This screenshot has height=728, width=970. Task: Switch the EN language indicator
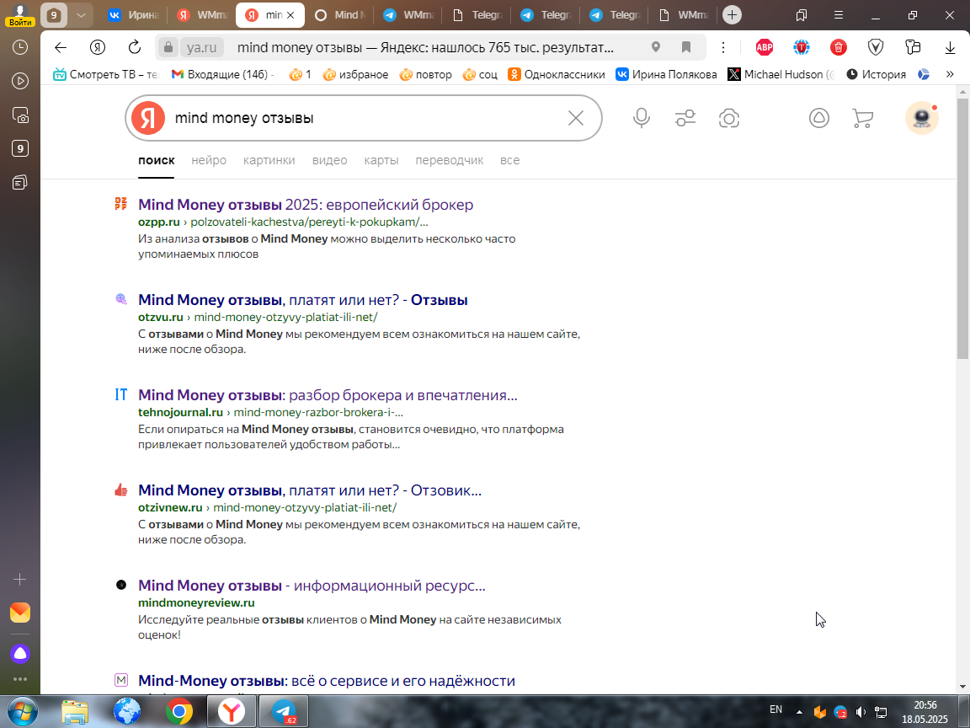coord(775,709)
